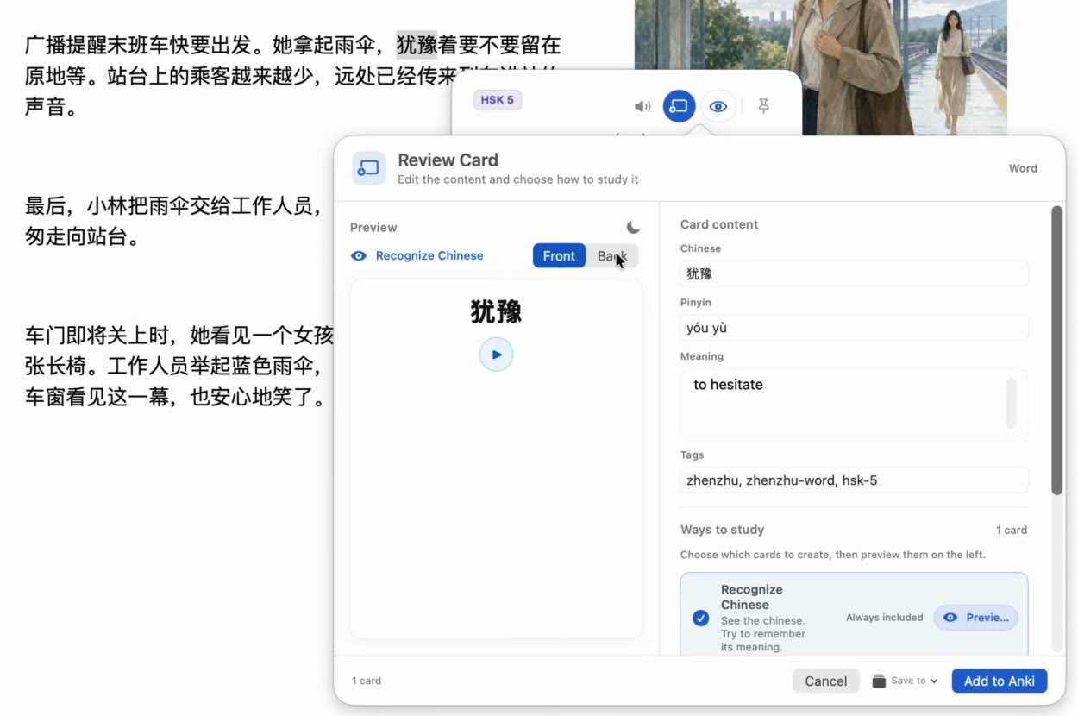This screenshot has height=716, width=1078.
Task: Pin the word popup
Action: [x=763, y=106]
